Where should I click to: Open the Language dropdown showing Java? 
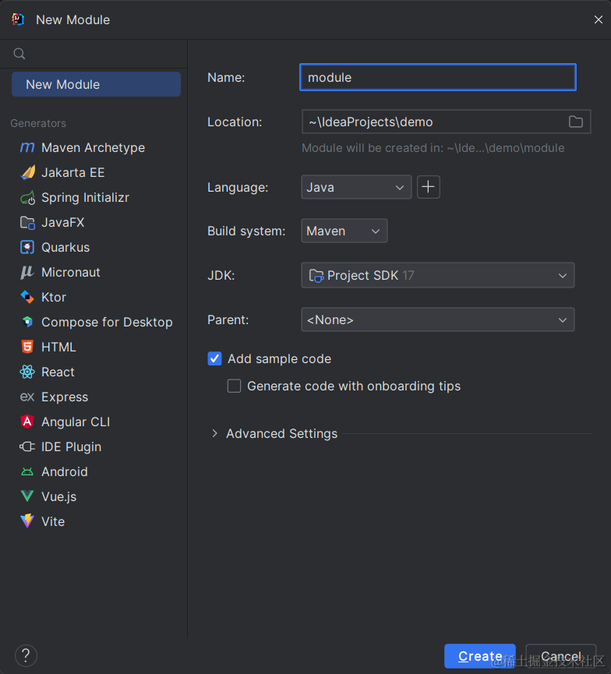pos(356,187)
